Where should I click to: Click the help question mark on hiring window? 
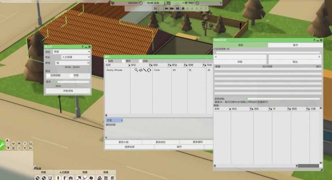[x=82, y=47]
